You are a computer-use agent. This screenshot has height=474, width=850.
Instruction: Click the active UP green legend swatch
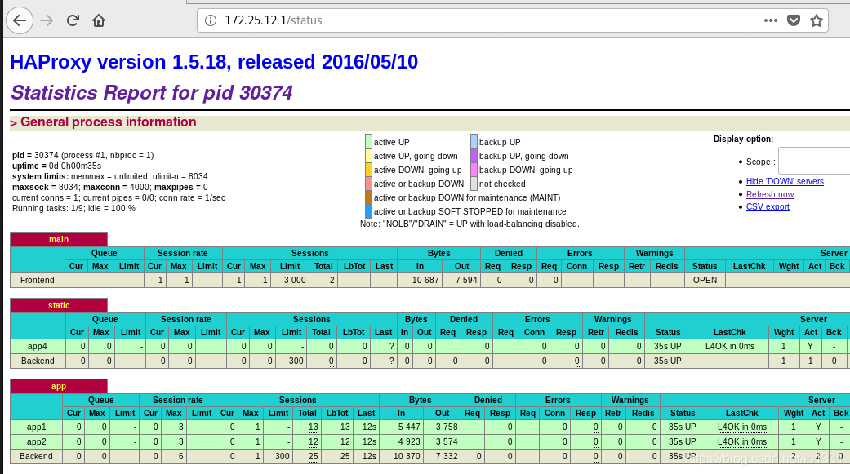pos(368,141)
